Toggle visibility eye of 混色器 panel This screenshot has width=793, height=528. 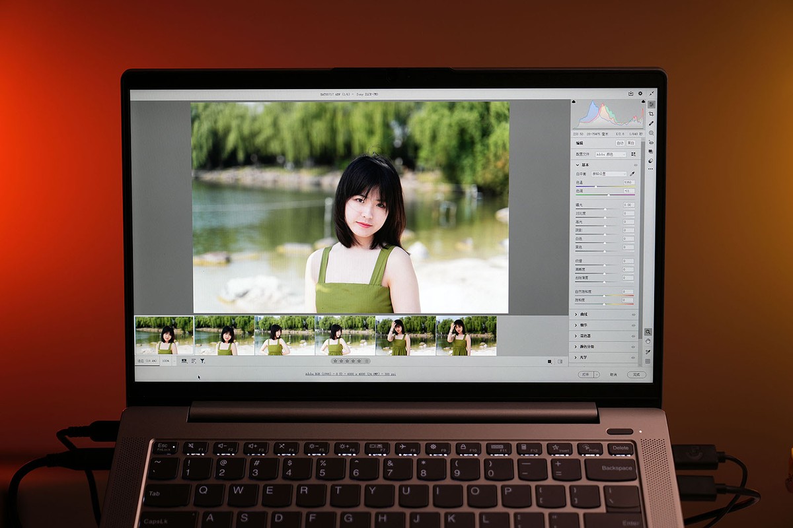click(x=633, y=336)
